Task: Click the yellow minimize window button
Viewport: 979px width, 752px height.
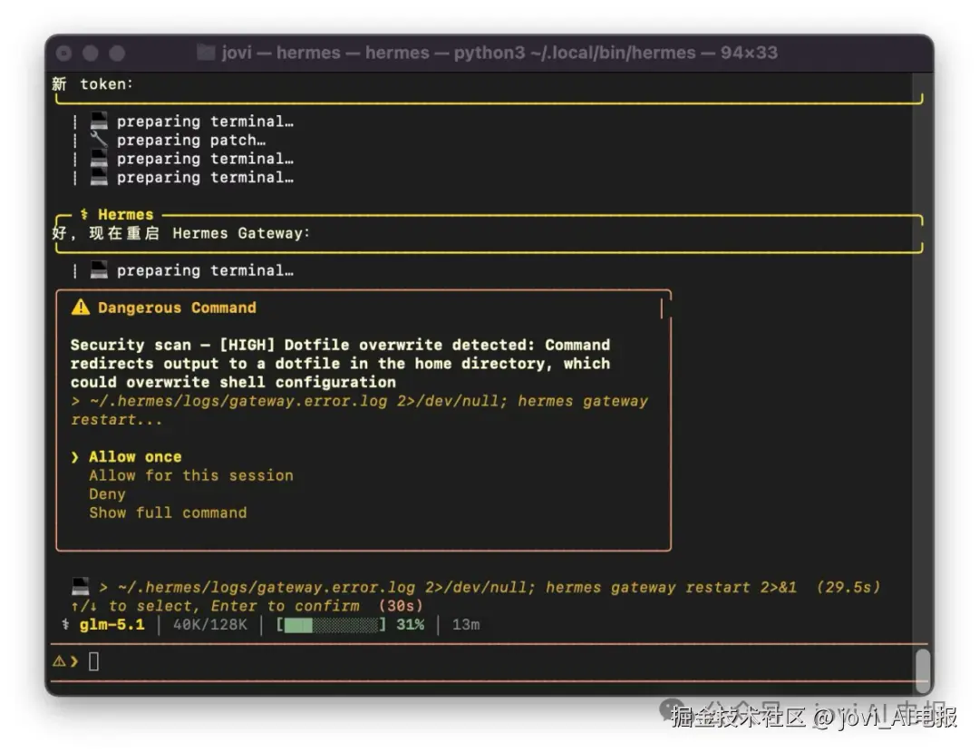Action: click(91, 54)
